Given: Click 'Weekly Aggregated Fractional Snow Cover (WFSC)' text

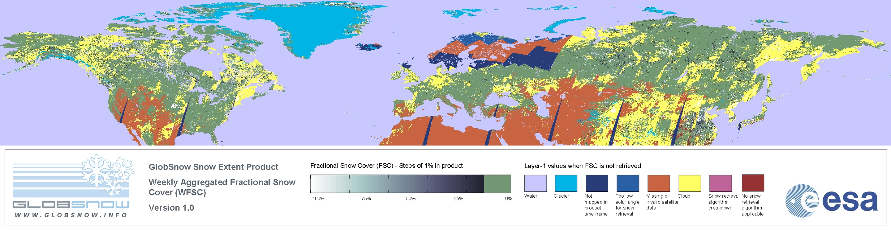Looking at the screenshot, I should 222,187.
